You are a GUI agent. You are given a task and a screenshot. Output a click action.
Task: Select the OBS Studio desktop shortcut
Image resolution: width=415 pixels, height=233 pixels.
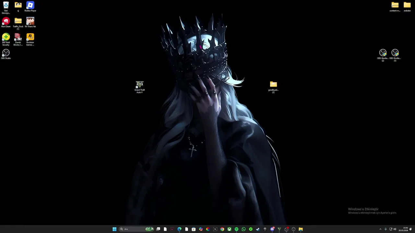tap(6, 54)
